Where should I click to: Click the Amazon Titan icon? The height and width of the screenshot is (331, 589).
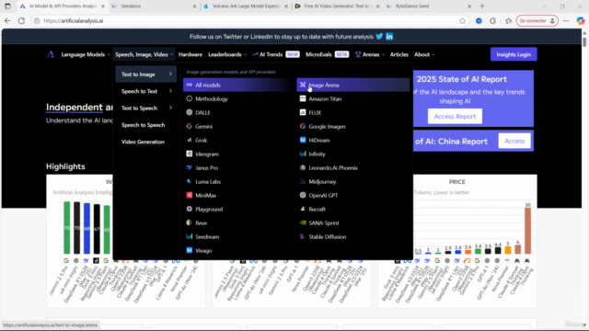(303, 98)
